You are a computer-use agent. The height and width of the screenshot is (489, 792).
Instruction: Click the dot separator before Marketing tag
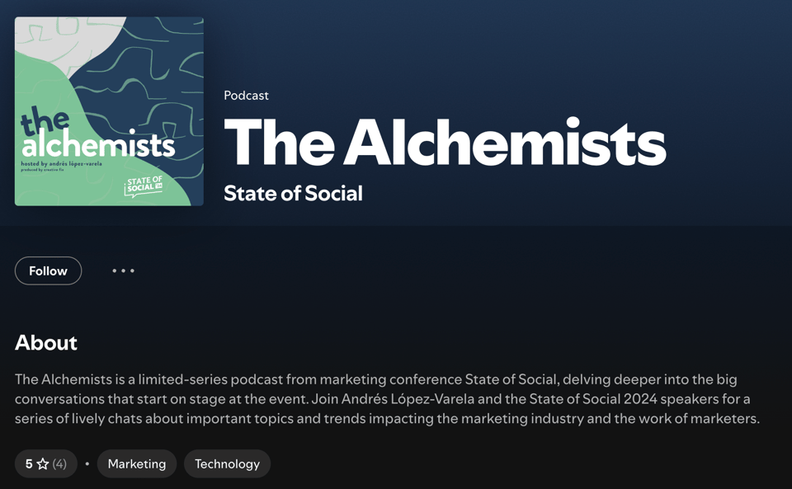[87, 463]
